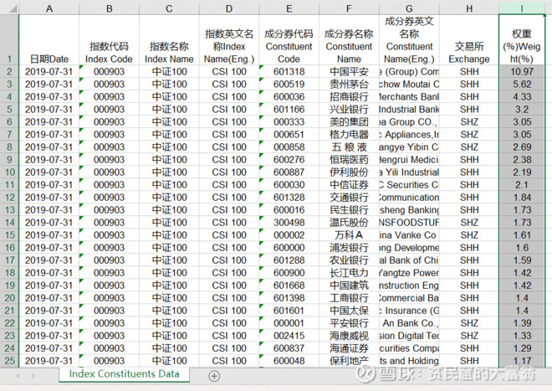
Task: Click the 指数名称 Index Name header cell
Action: pos(169,40)
